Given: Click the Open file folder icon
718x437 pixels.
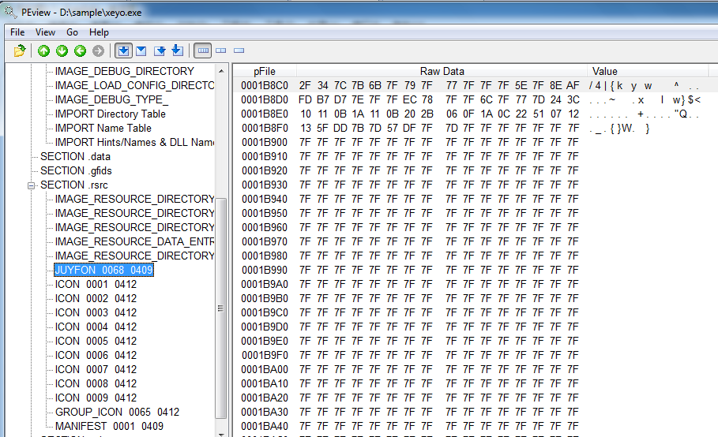Looking at the screenshot, I should click(19, 50).
